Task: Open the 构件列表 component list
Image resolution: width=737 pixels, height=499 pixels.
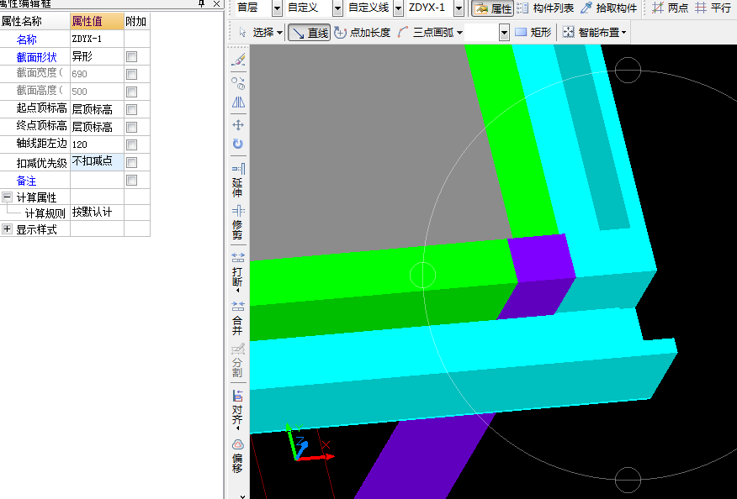Action: click(545, 8)
